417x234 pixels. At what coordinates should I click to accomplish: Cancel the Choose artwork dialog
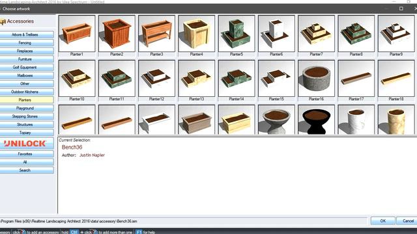(x=407, y=221)
